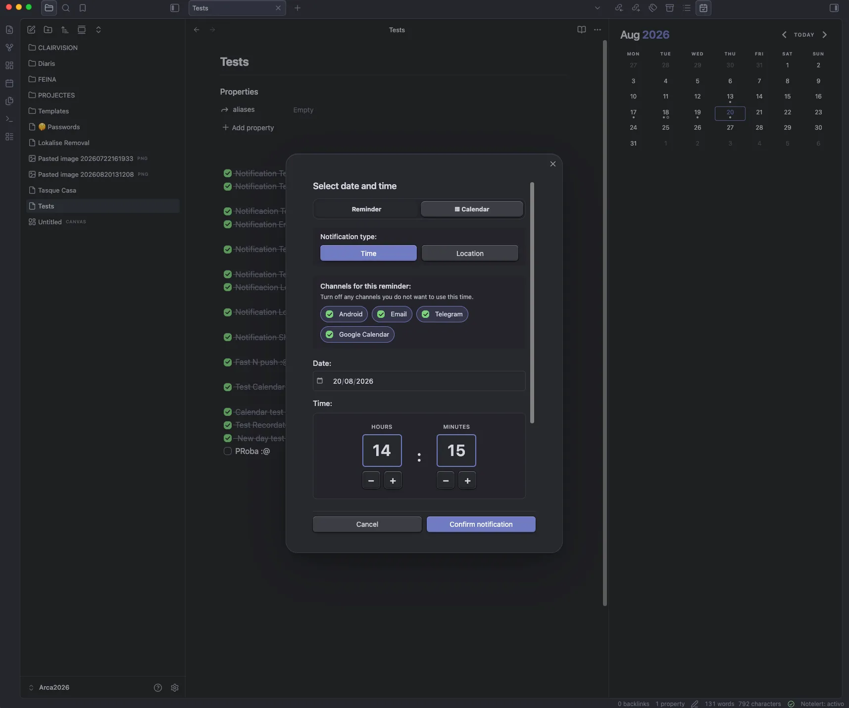Image resolution: width=849 pixels, height=708 pixels.
Task: Uncheck the Test Calendar task
Action: click(228, 387)
